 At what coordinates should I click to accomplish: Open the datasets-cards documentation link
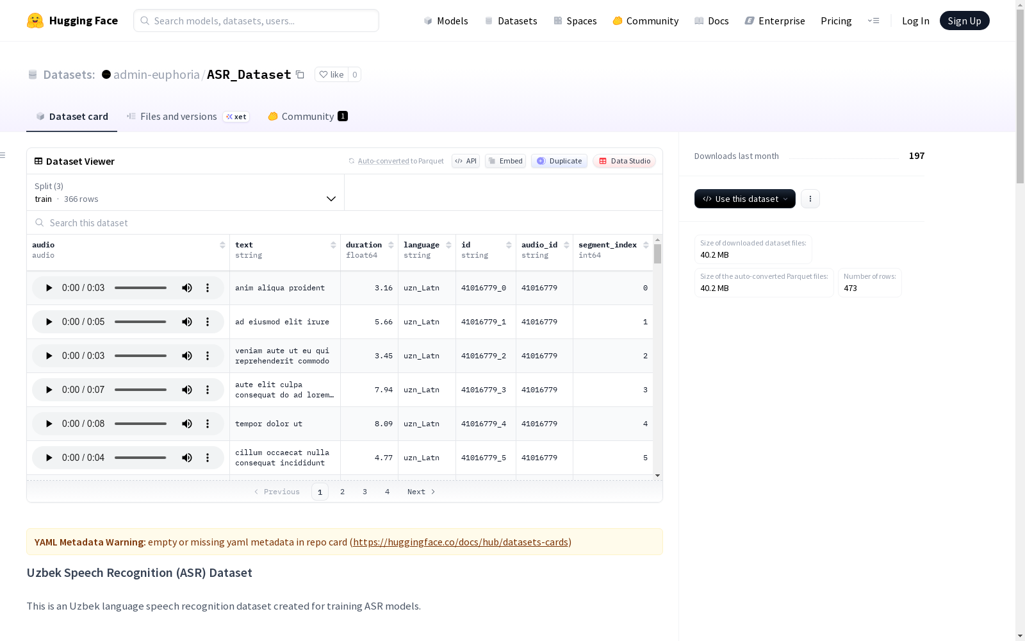coord(461,542)
